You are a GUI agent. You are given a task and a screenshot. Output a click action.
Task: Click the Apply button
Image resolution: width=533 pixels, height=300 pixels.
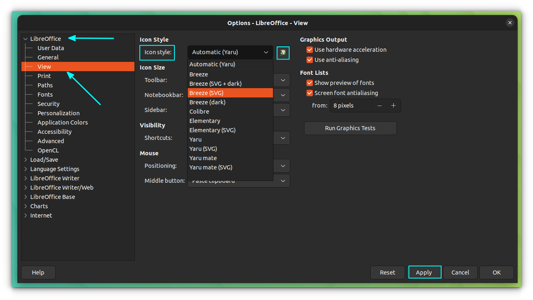coord(424,273)
